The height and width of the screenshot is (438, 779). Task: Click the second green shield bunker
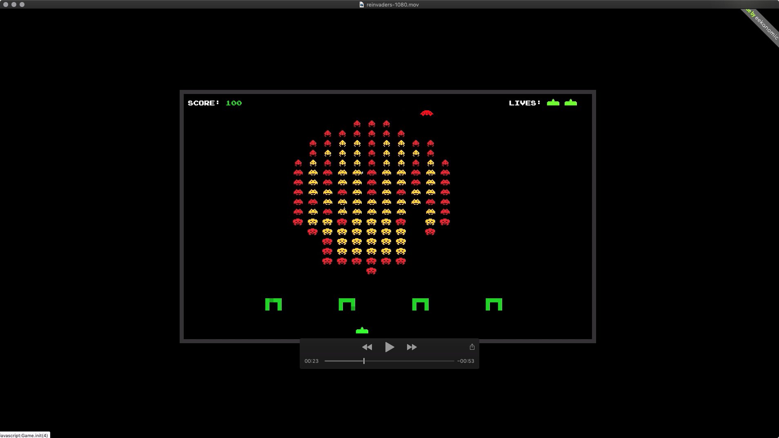click(347, 304)
